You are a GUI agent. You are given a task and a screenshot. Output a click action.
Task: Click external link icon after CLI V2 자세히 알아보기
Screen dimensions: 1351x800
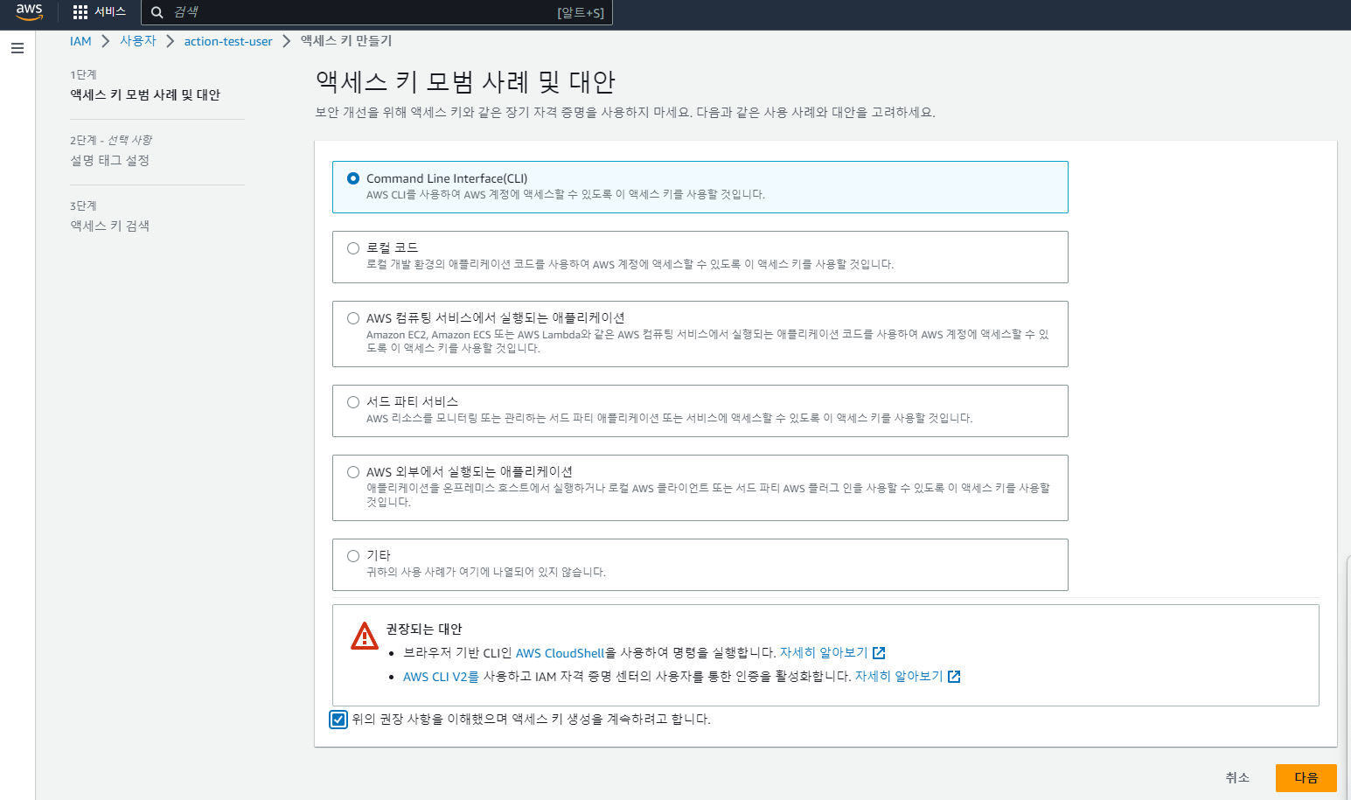tap(954, 677)
